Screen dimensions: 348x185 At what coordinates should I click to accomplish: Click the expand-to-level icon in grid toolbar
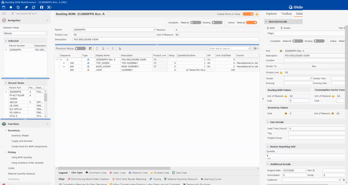(x=103, y=48)
